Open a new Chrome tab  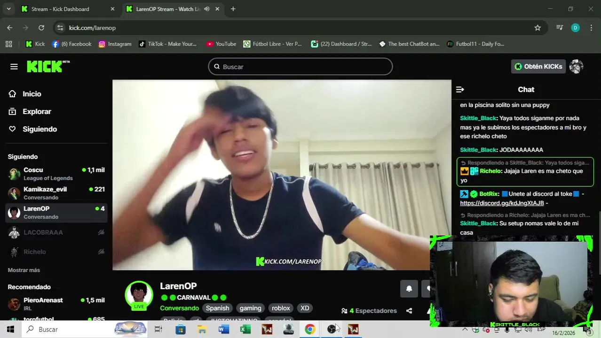(233, 9)
